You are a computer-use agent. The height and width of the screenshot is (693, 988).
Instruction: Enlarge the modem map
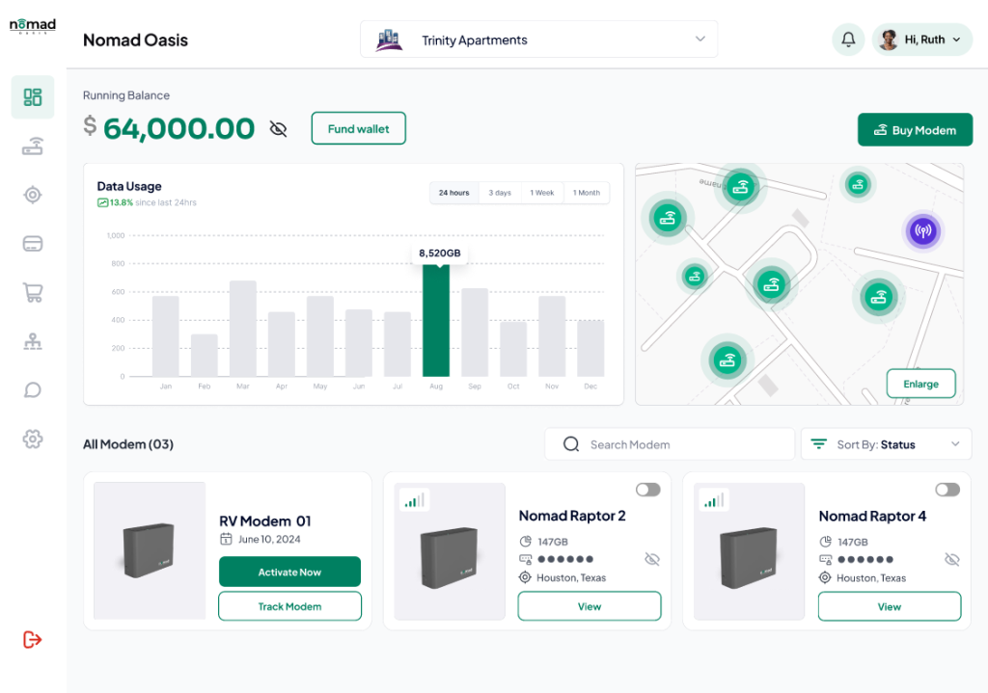click(920, 384)
